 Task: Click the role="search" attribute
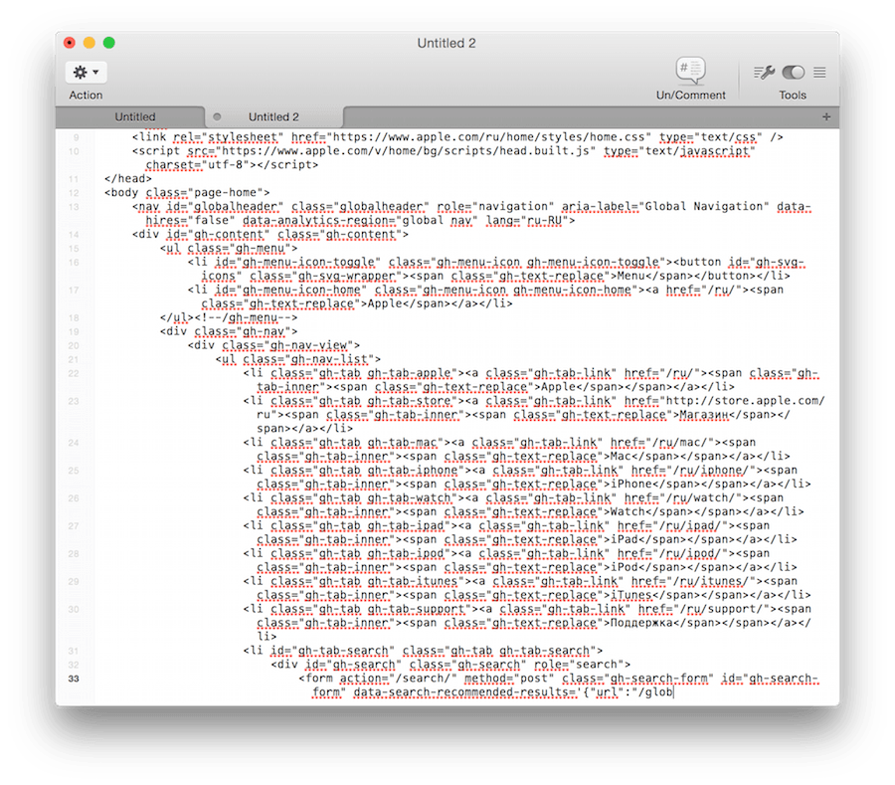point(579,665)
